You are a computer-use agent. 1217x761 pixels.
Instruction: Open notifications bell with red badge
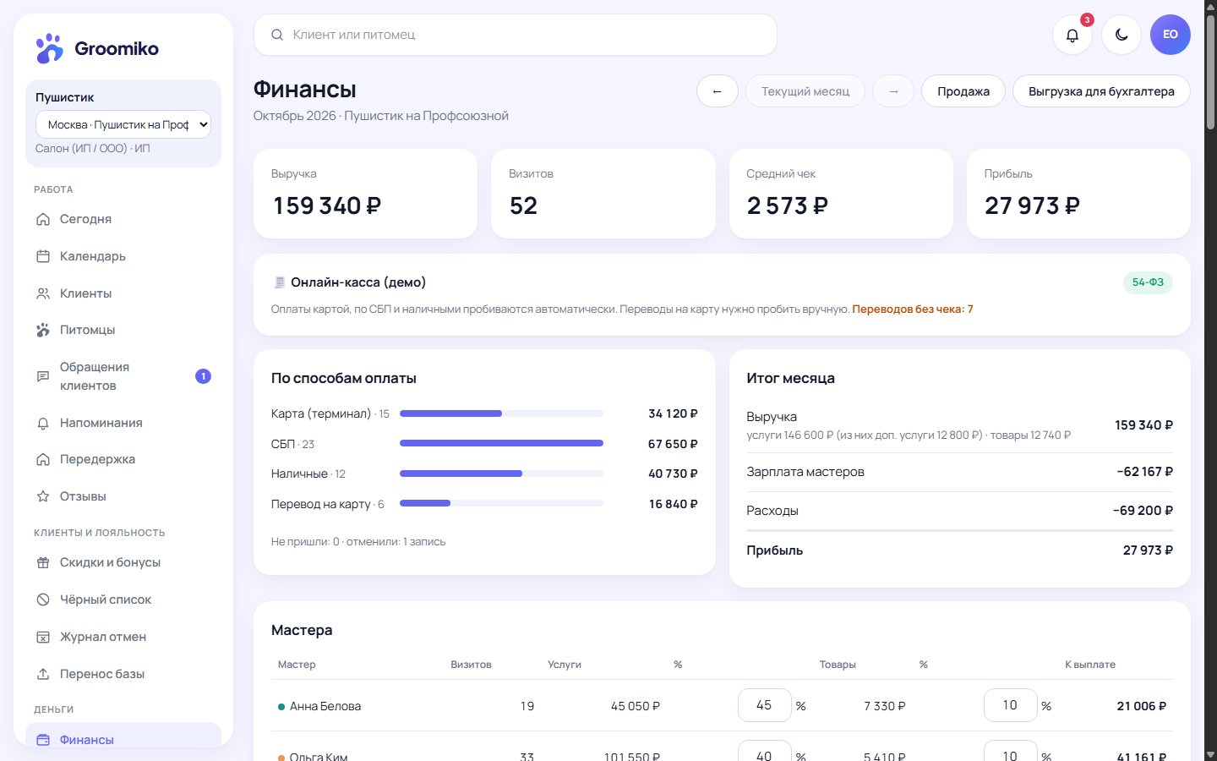click(x=1072, y=35)
